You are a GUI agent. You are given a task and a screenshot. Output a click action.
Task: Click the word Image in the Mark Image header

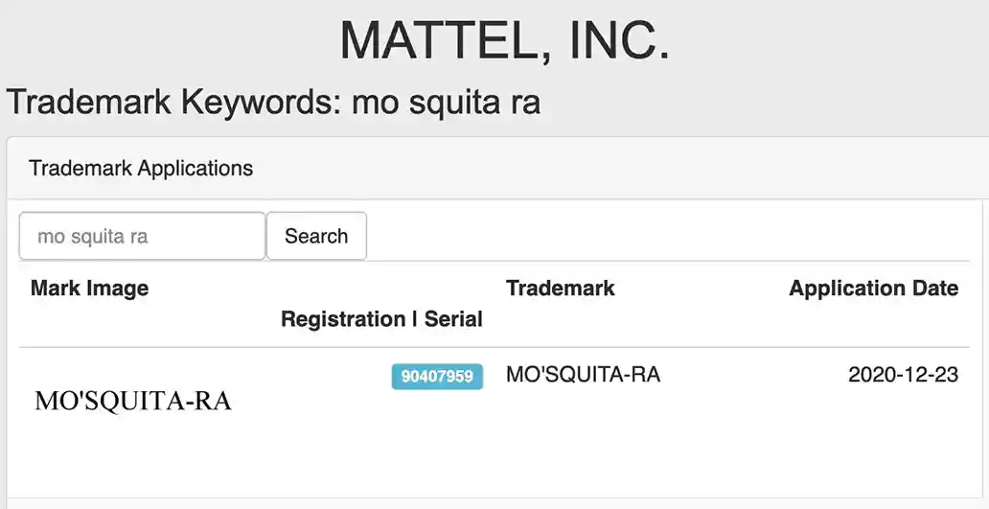(x=120, y=289)
